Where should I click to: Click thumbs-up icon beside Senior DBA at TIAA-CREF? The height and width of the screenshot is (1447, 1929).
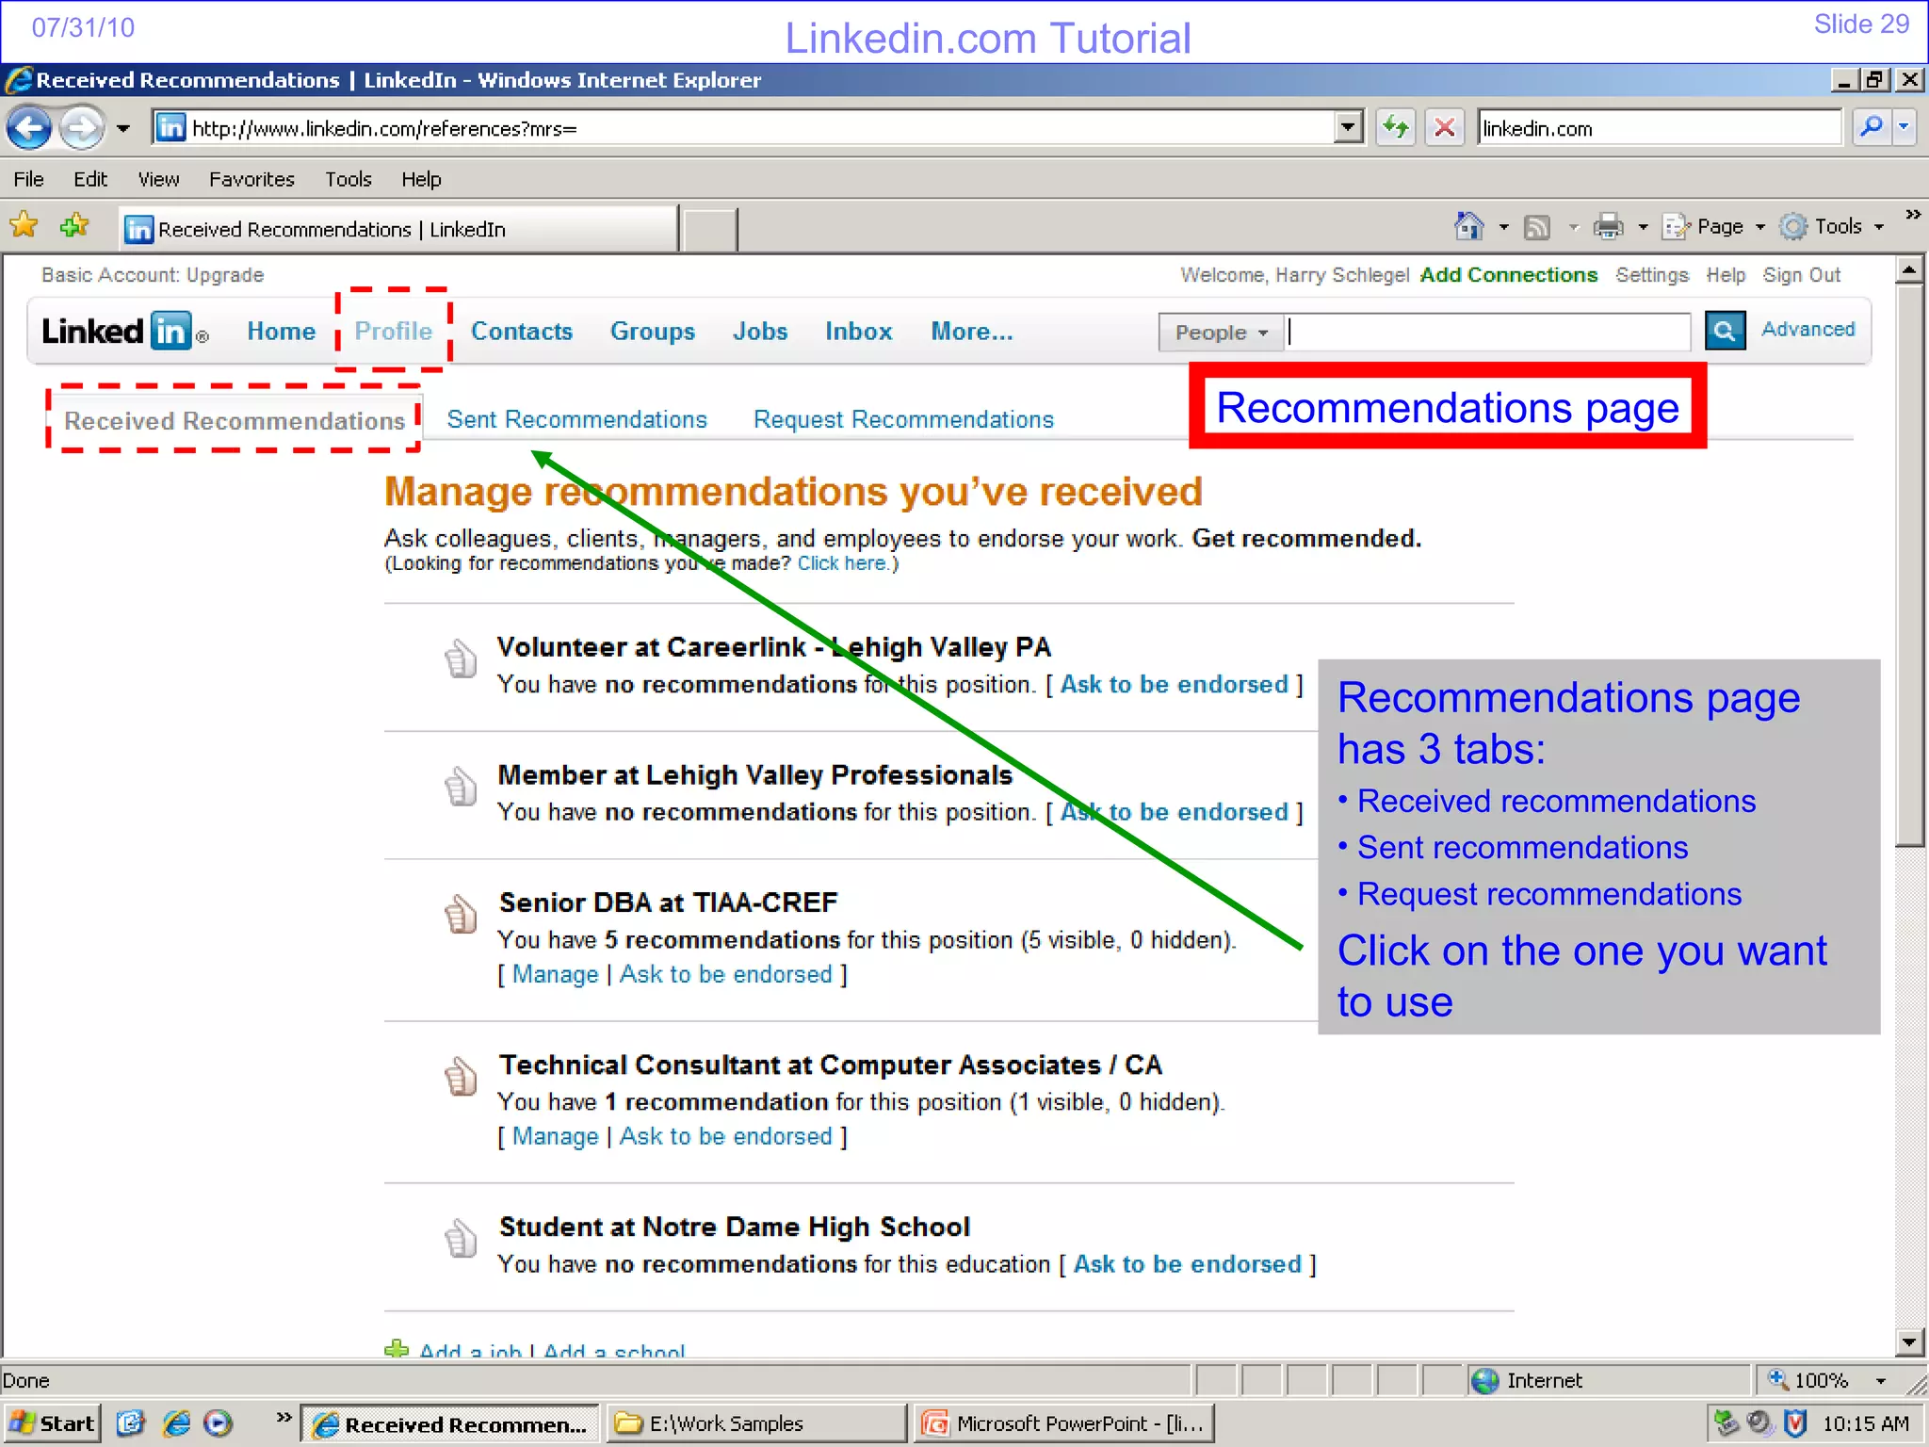(x=461, y=914)
